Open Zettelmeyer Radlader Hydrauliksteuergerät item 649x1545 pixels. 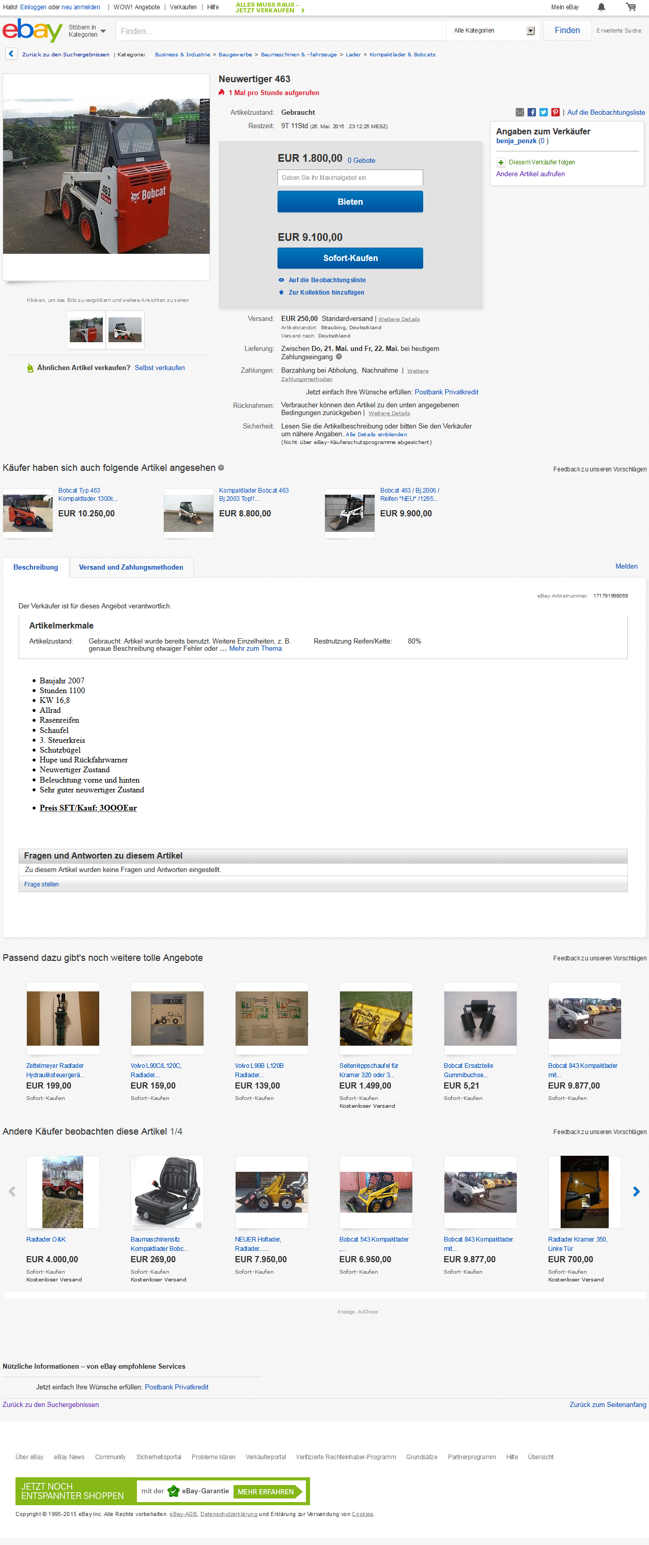(55, 1070)
